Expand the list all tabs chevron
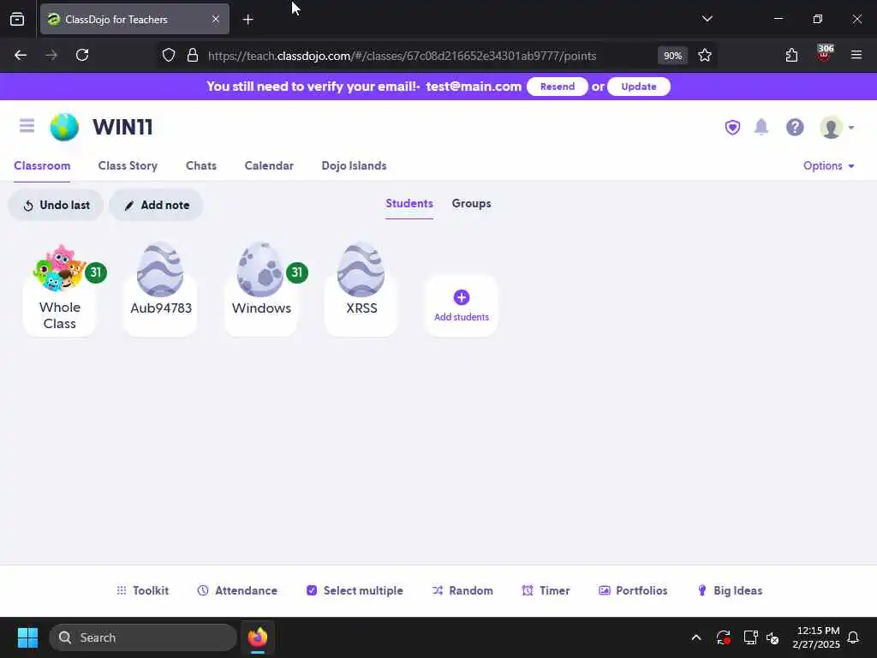Image resolution: width=877 pixels, height=658 pixels. click(707, 19)
